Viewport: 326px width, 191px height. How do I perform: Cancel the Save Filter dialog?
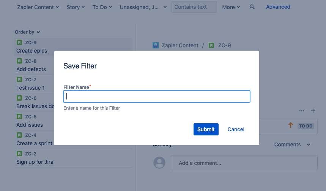tap(236, 129)
